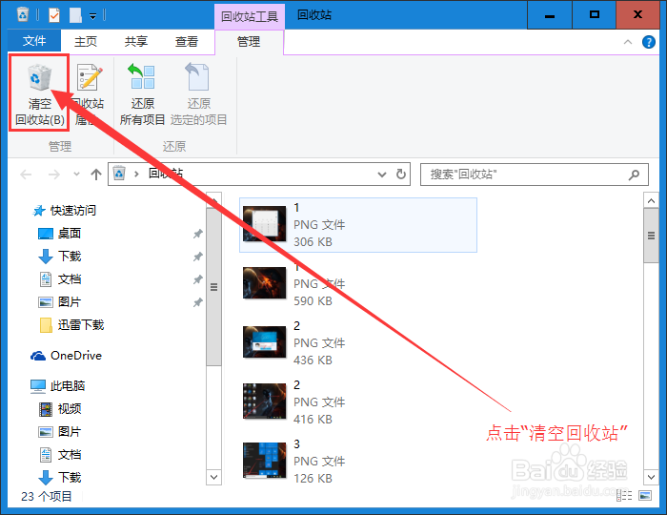The width and height of the screenshot is (667, 515).
Task: Open Customize Quick Access Toolbar dropdown
Action: [x=92, y=16]
